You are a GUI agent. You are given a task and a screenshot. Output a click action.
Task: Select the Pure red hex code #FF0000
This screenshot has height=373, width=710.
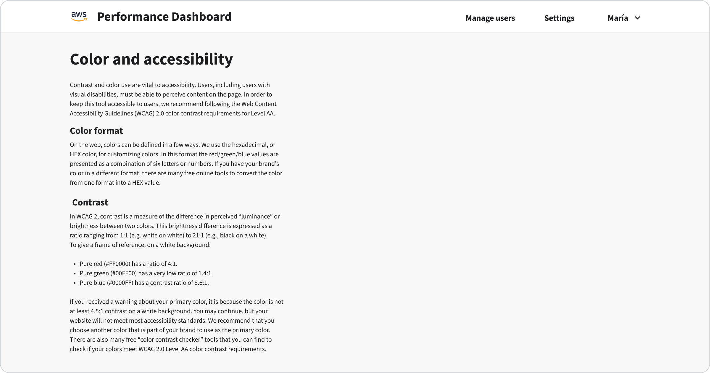(x=117, y=263)
